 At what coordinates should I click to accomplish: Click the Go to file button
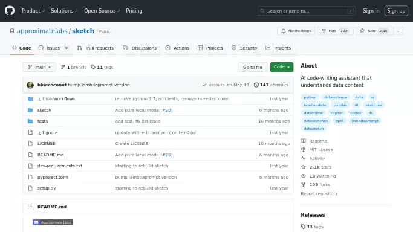(253, 67)
